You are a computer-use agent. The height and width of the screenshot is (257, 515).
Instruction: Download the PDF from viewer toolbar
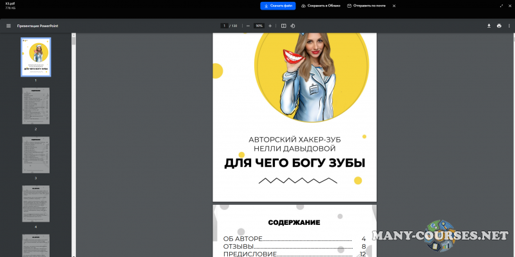[489, 26]
